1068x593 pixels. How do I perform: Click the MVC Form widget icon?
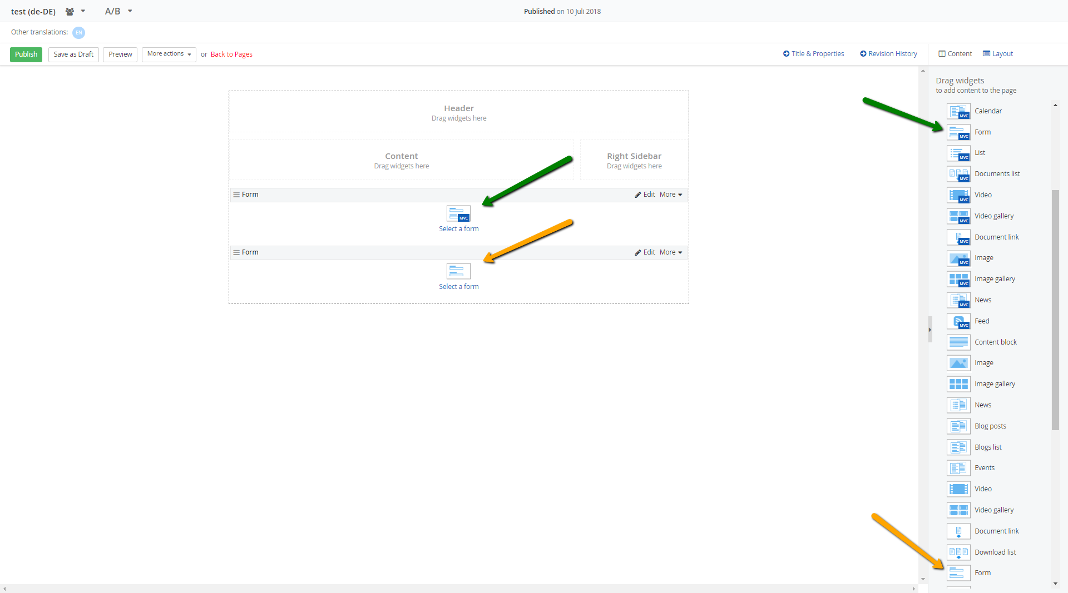click(x=958, y=132)
